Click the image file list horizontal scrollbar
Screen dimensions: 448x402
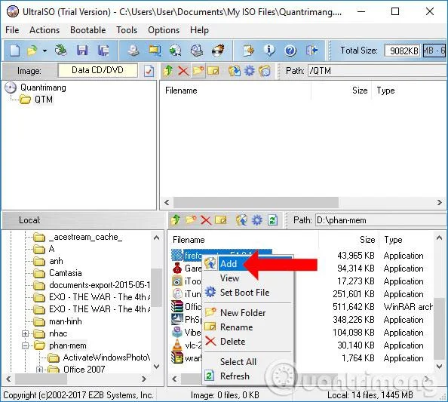point(303,203)
